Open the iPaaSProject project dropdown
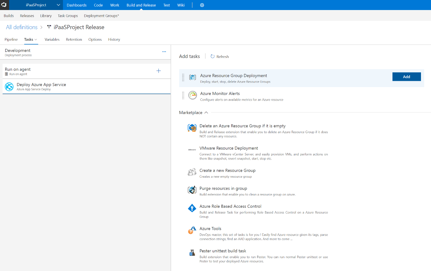The image size is (431, 271). [x=36, y=5]
